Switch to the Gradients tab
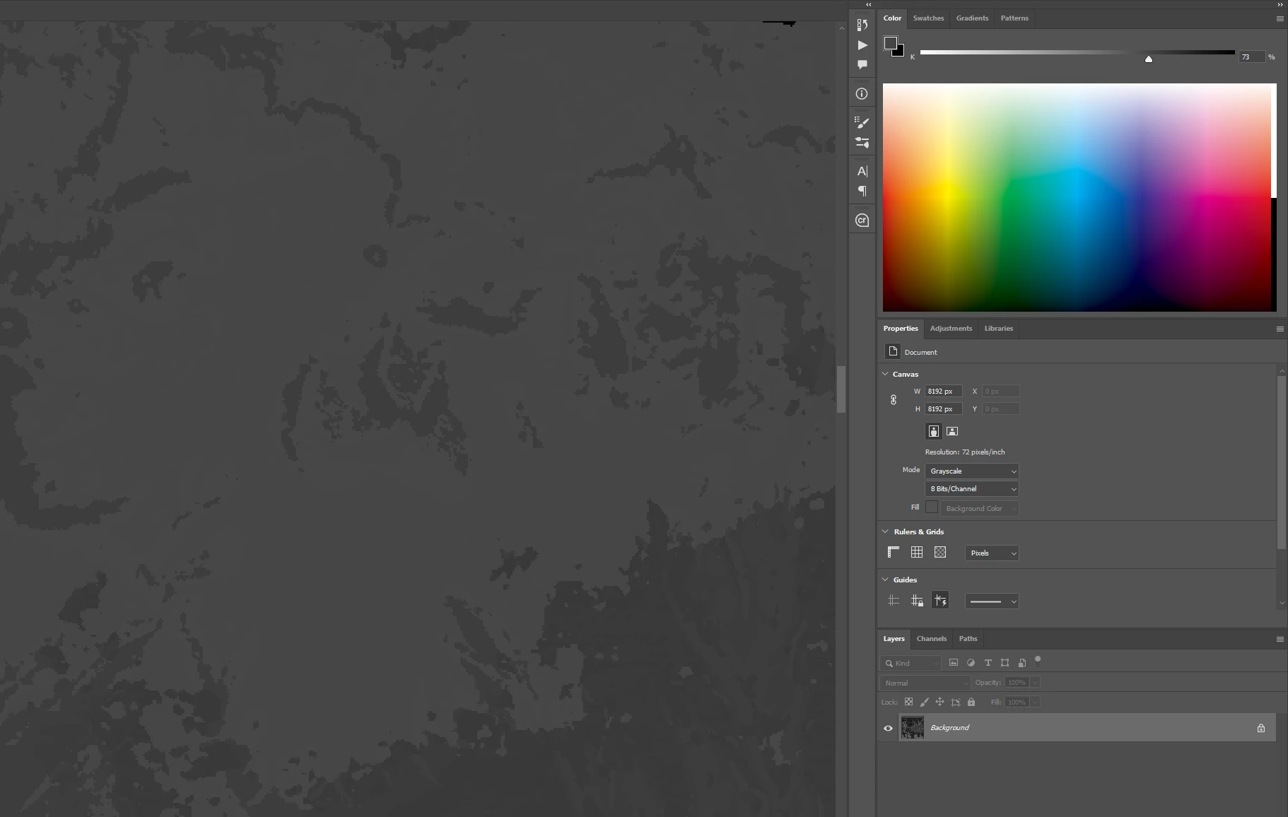1288x817 pixels. (972, 18)
